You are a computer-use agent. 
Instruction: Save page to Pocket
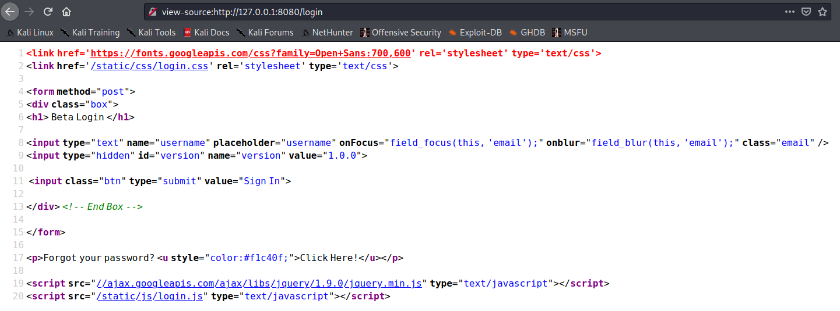tap(806, 12)
